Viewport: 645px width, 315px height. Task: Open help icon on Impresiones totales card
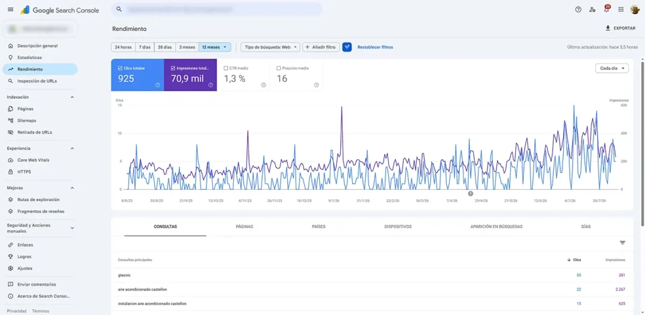click(210, 85)
